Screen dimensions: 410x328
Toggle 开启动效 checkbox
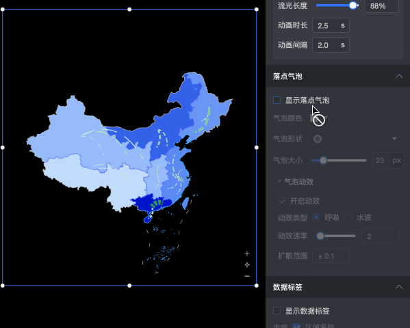tap(281, 201)
